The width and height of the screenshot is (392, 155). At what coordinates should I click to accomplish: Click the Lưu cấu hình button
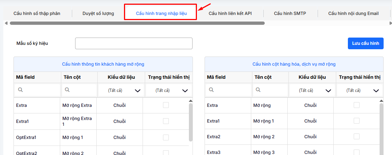pos(365,43)
